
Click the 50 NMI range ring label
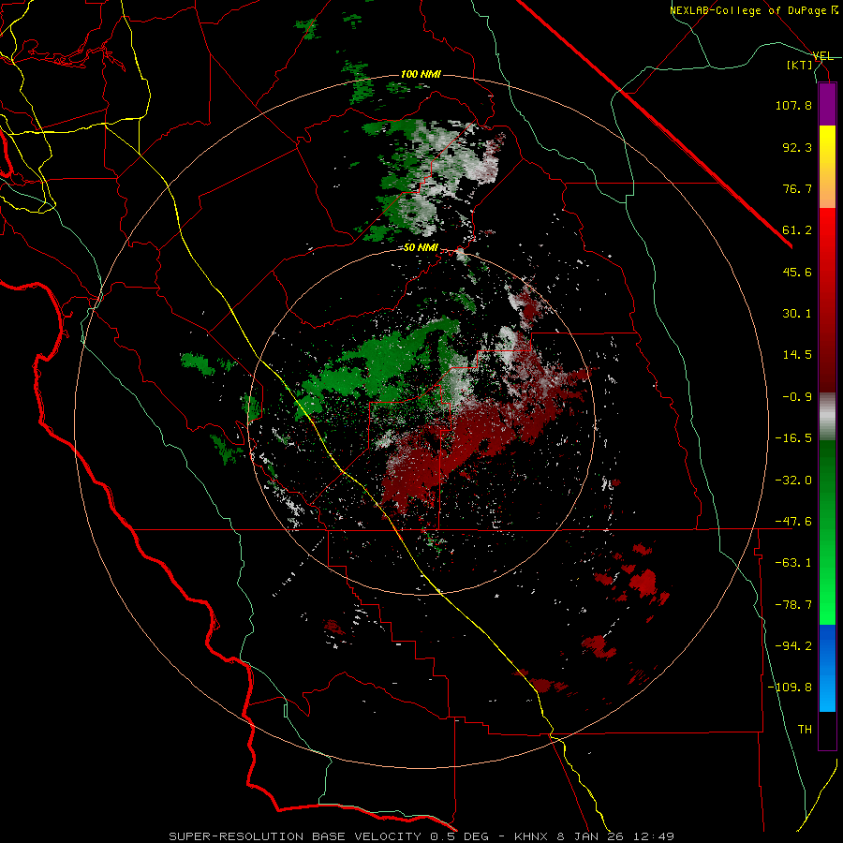point(421,248)
